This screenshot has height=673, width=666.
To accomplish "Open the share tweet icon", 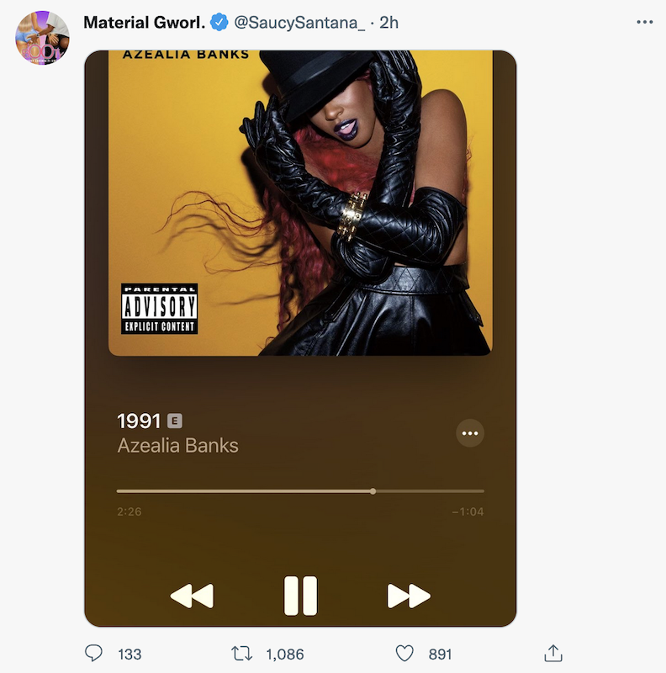I will (x=553, y=654).
